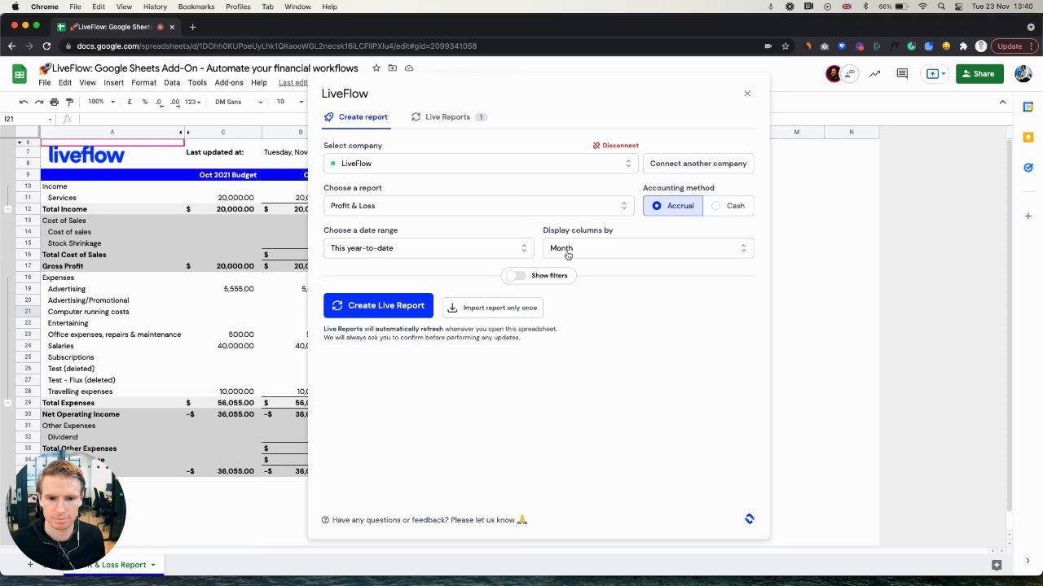Open the Choose a report dropdown
The image size is (1043, 586).
point(479,206)
